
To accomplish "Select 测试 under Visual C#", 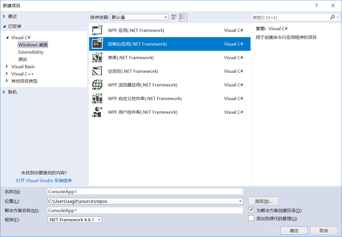I will coord(23,59).
